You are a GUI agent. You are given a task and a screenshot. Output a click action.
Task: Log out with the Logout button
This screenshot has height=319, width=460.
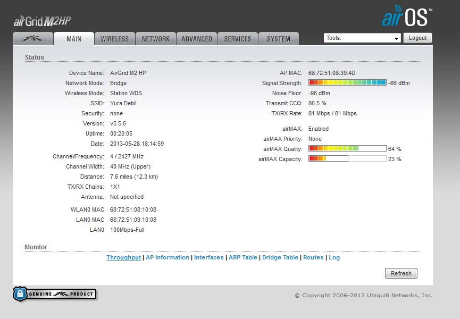417,38
